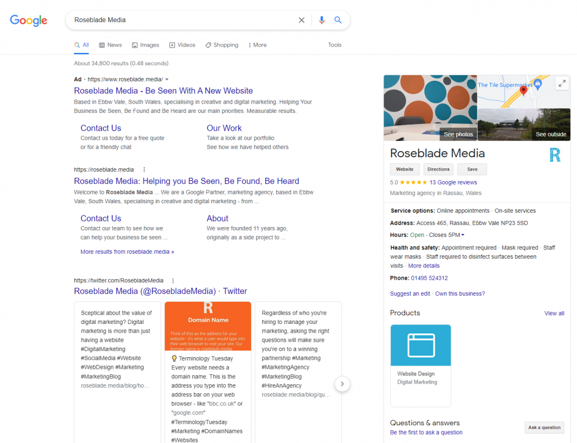Viewport: 577px width, 443px height.
Task: Click the Save button
Action: 472,169
